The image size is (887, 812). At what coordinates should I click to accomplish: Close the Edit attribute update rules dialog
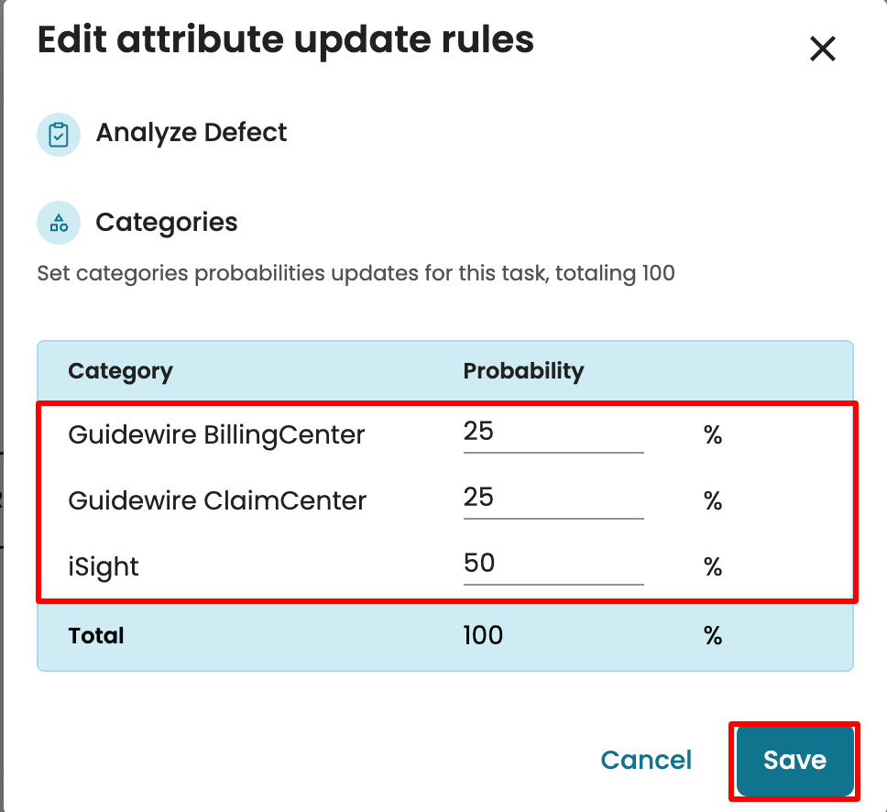822,49
